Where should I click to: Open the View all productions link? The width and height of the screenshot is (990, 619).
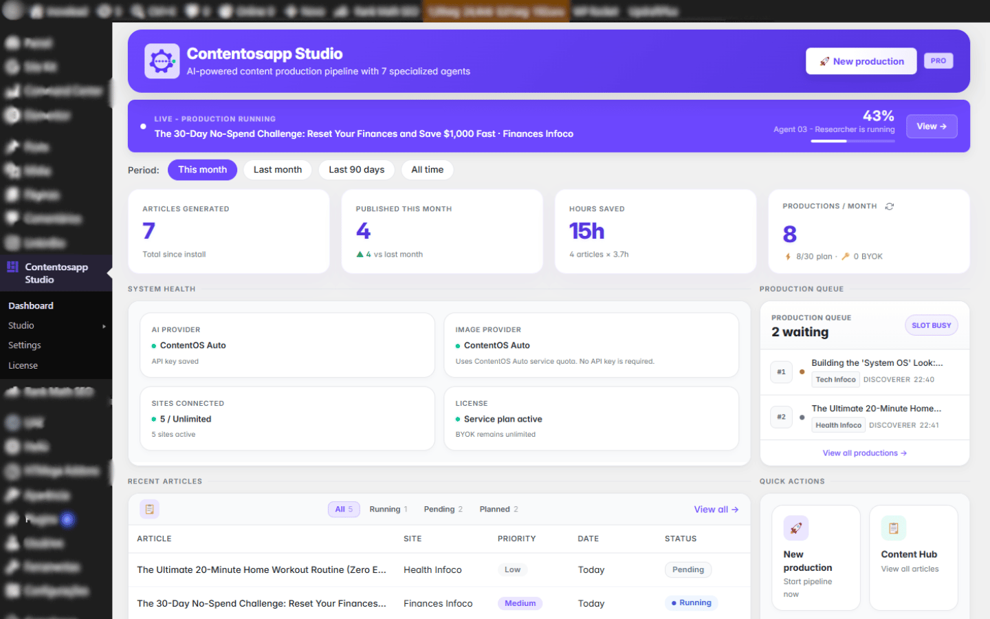point(864,453)
